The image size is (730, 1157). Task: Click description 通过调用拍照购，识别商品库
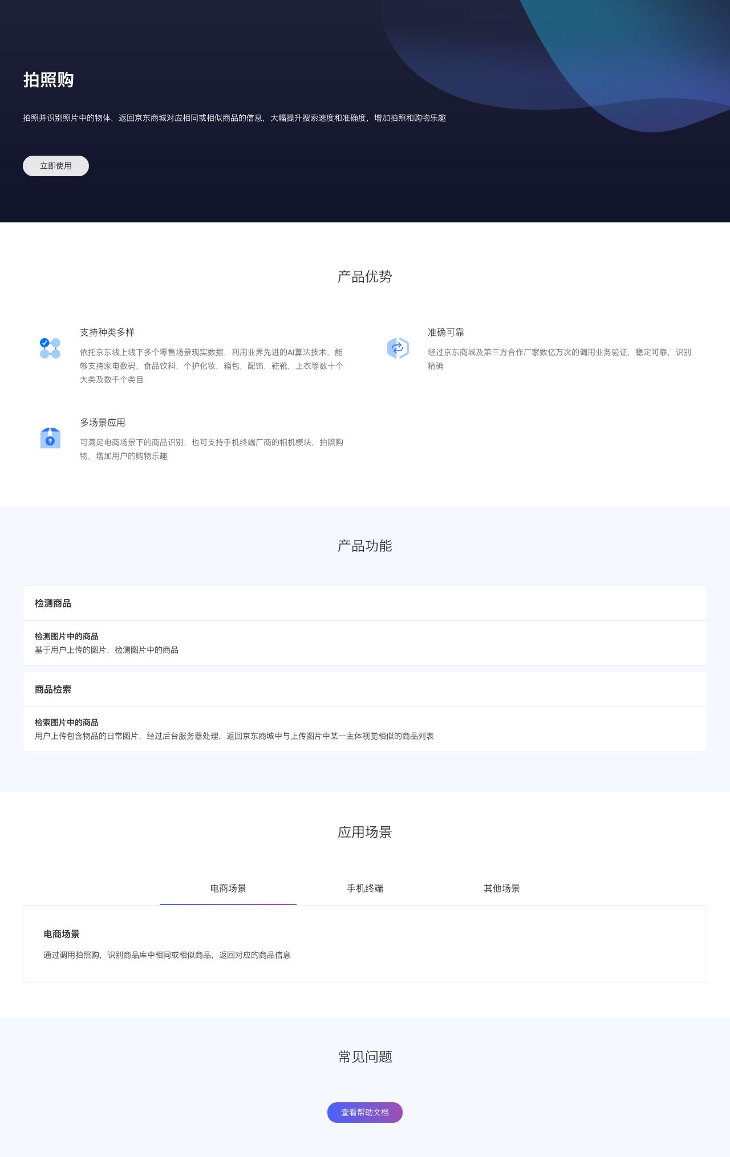(x=167, y=955)
